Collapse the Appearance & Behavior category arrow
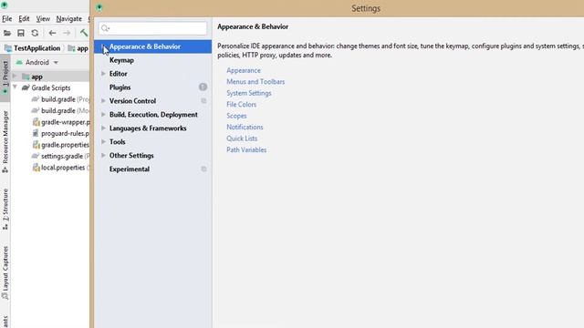 pyautogui.click(x=103, y=46)
